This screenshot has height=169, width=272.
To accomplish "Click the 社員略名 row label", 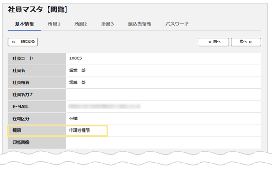I will (x=21, y=83).
